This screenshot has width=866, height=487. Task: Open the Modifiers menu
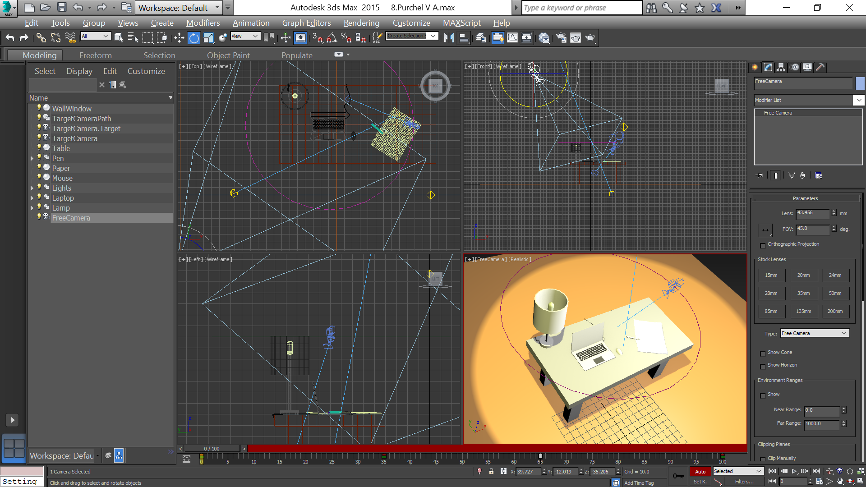(203, 23)
